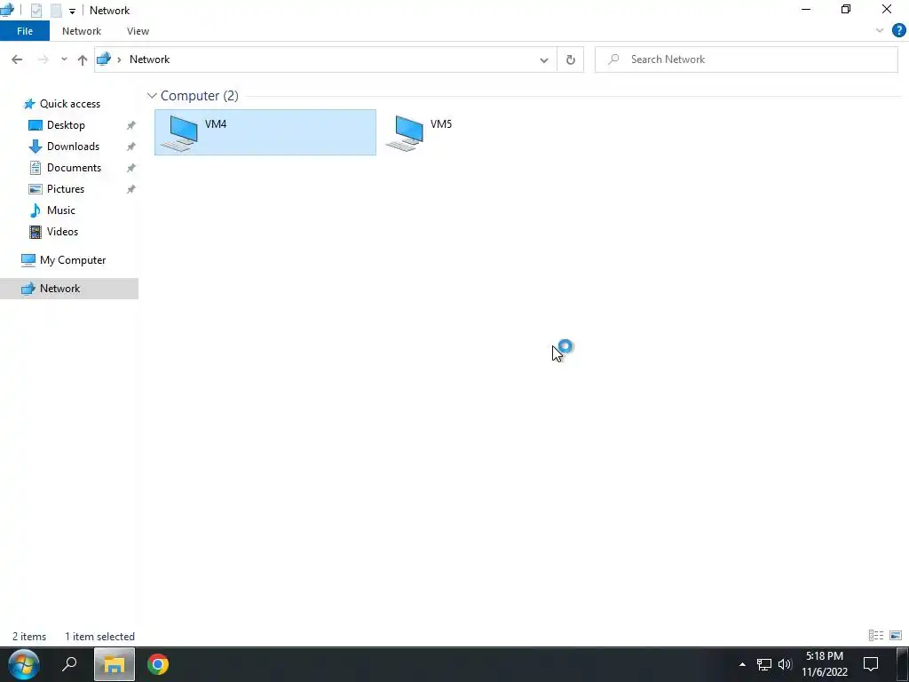Open Music folder in sidebar
Viewport: 909px width, 682px height.
click(61, 210)
